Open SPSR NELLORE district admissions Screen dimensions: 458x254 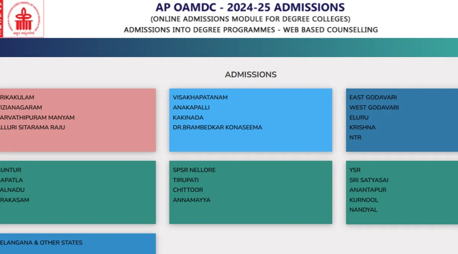(x=194, y=170)
